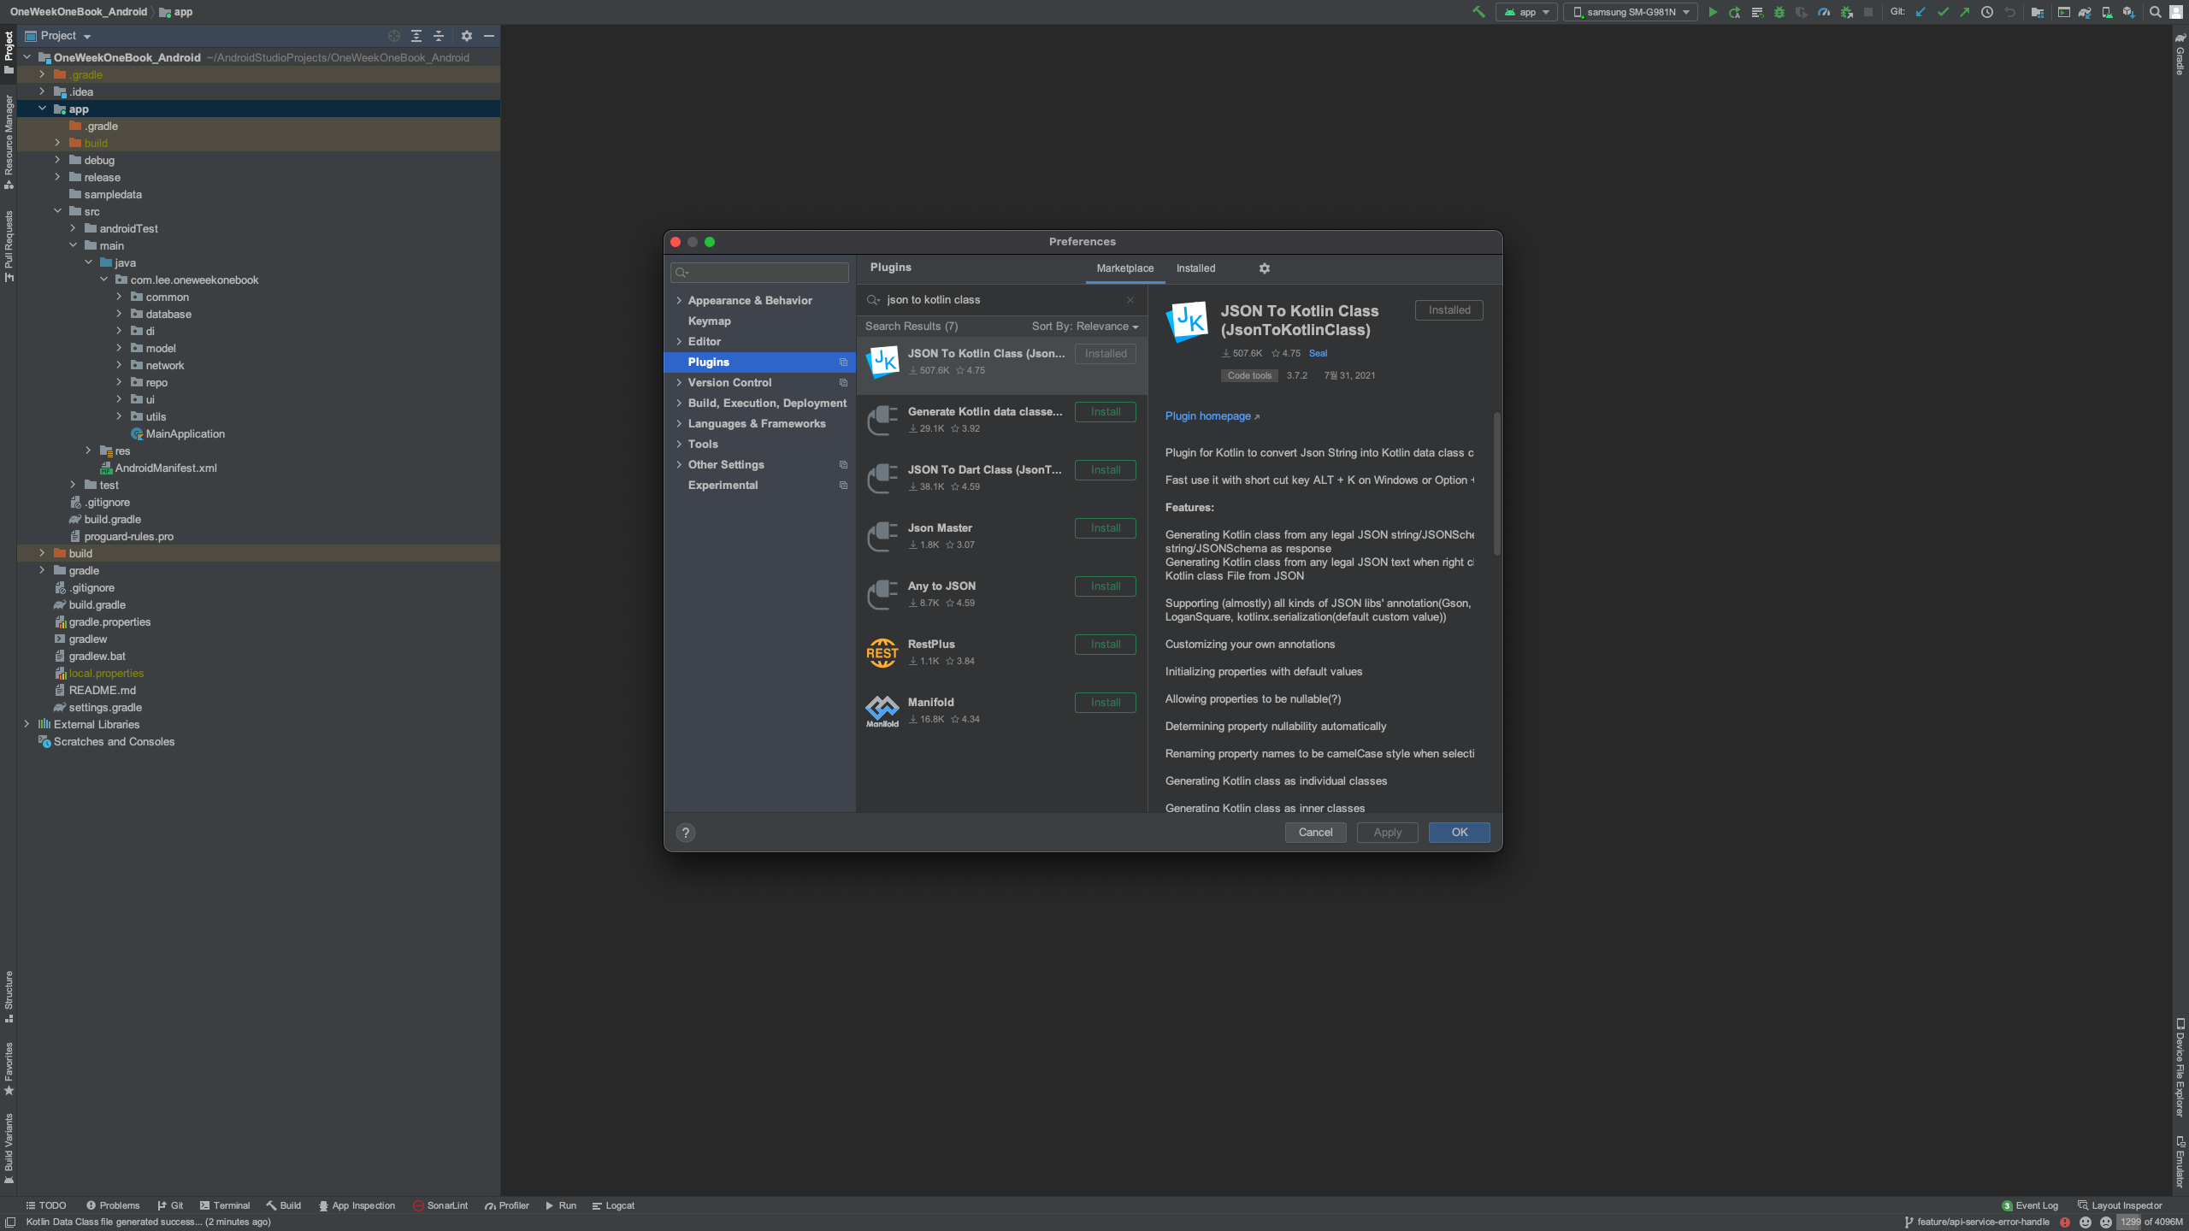Image resolution: width=2189 pixels, height=1231 pixels.
Task: Click the Debug app bug icon
Action: tap(1779, 12)
